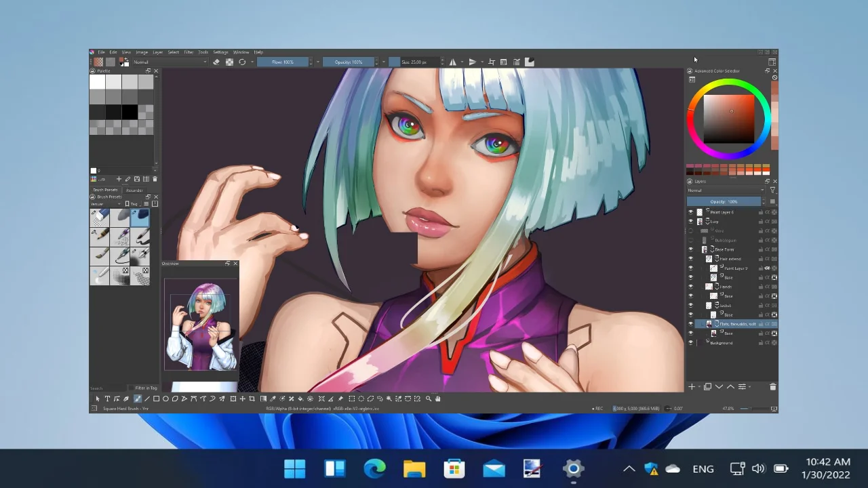This screenshot has width=868, height=488.
Task: Select the Move tool
Action: [x=242, y=399]
